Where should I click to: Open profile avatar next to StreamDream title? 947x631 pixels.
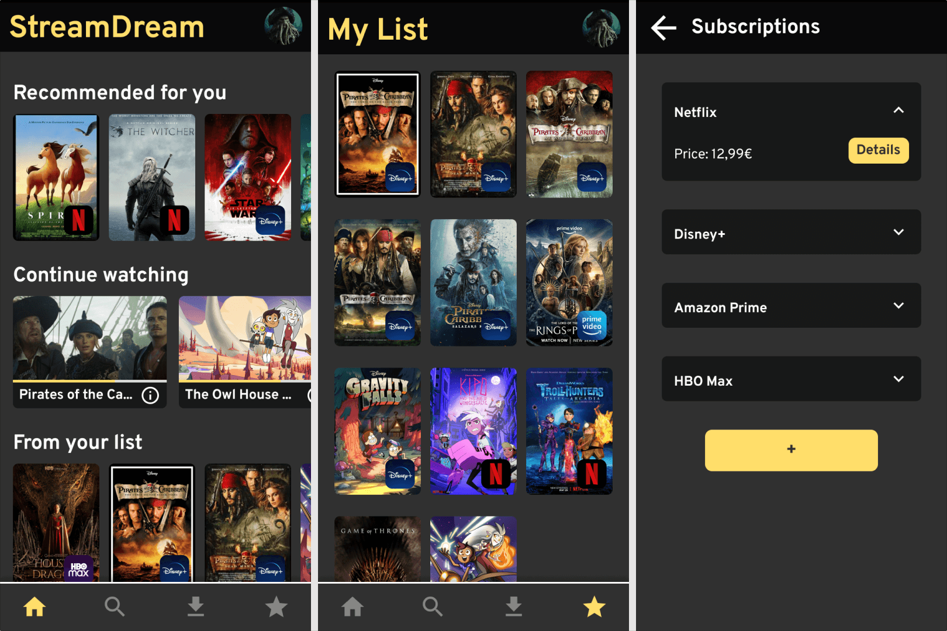pyautogui.click(x=284, y=26)
